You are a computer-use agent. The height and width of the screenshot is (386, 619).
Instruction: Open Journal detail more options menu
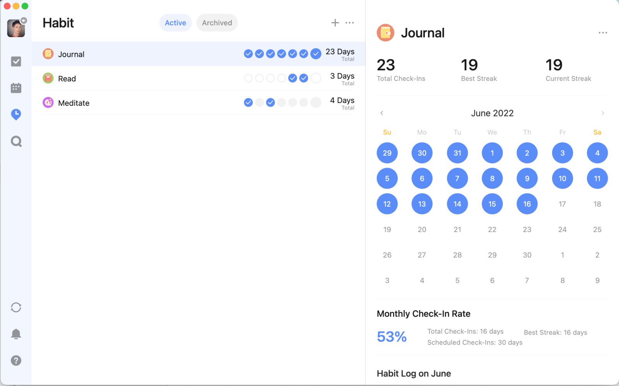click(603, 33)
